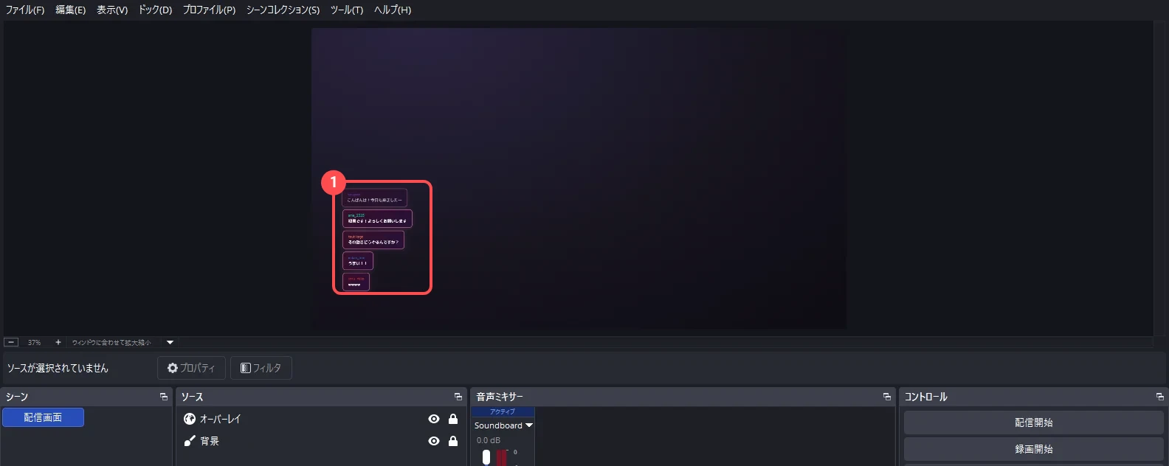Viewport: 1169px width, 466px height.
Task: Open the 編集(E) menu
Action: coord(70,10)
